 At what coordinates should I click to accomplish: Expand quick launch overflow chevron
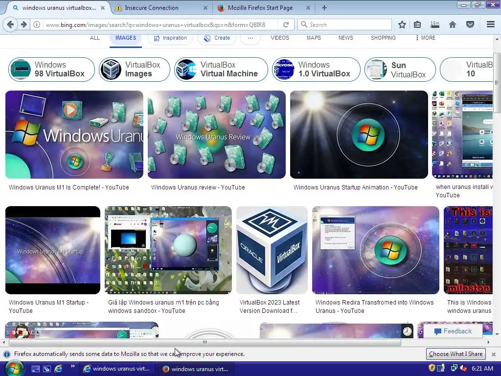click(x=72, y=366)
